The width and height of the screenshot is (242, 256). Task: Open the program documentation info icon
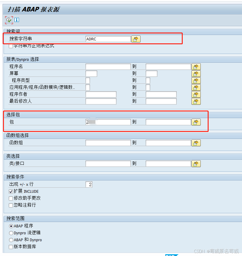coord(17,20)
